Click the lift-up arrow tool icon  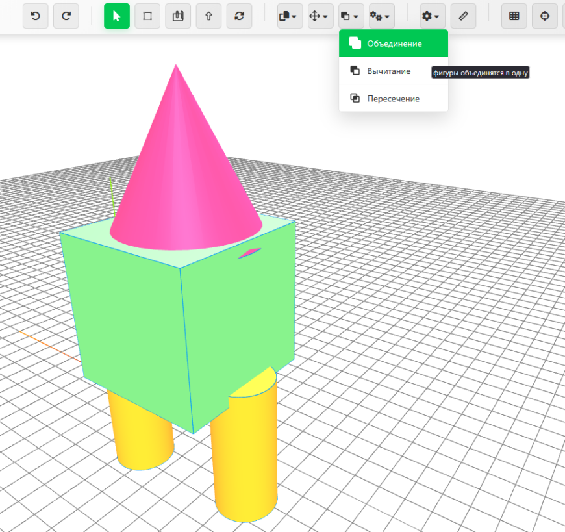point(208,16)
